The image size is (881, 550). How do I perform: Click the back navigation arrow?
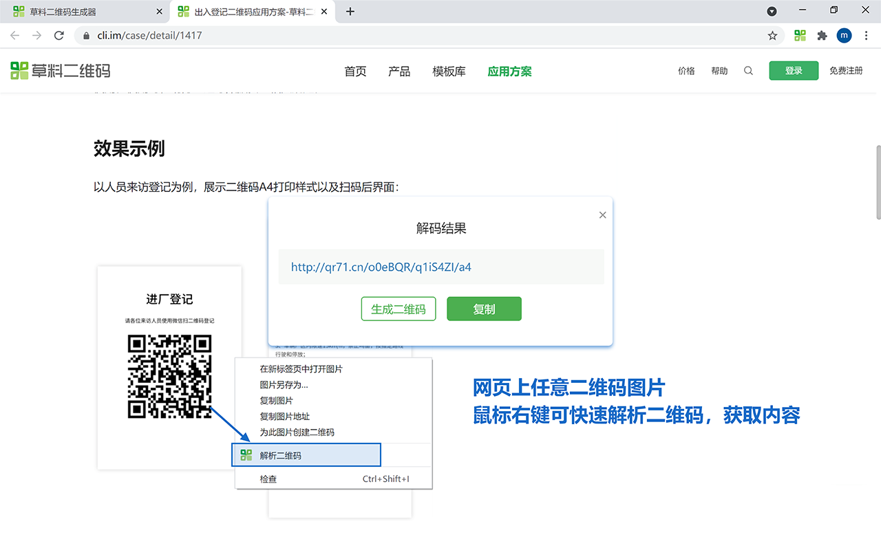click(14, 35)
